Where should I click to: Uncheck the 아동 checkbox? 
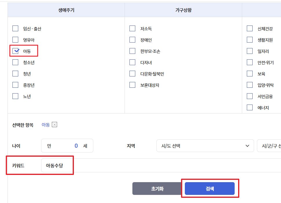[15, 51]
